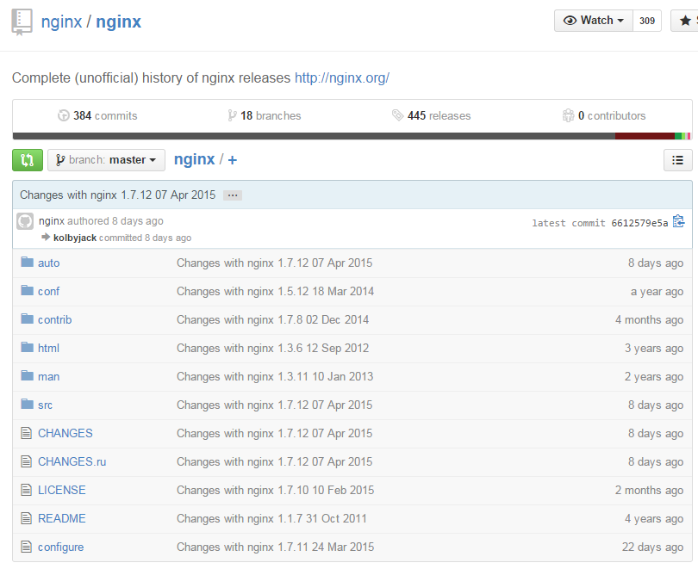Screen dimensions: 698x569
Task: Click the CHANGES file icon
Action: [26, 433]
